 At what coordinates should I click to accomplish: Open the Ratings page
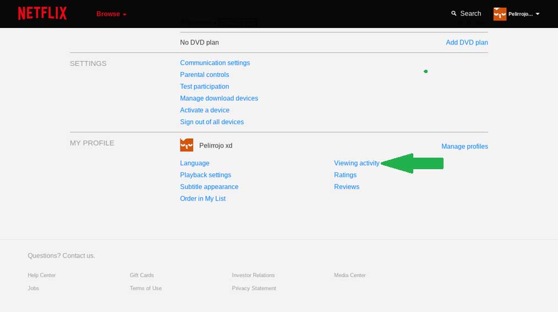[345, 175]
